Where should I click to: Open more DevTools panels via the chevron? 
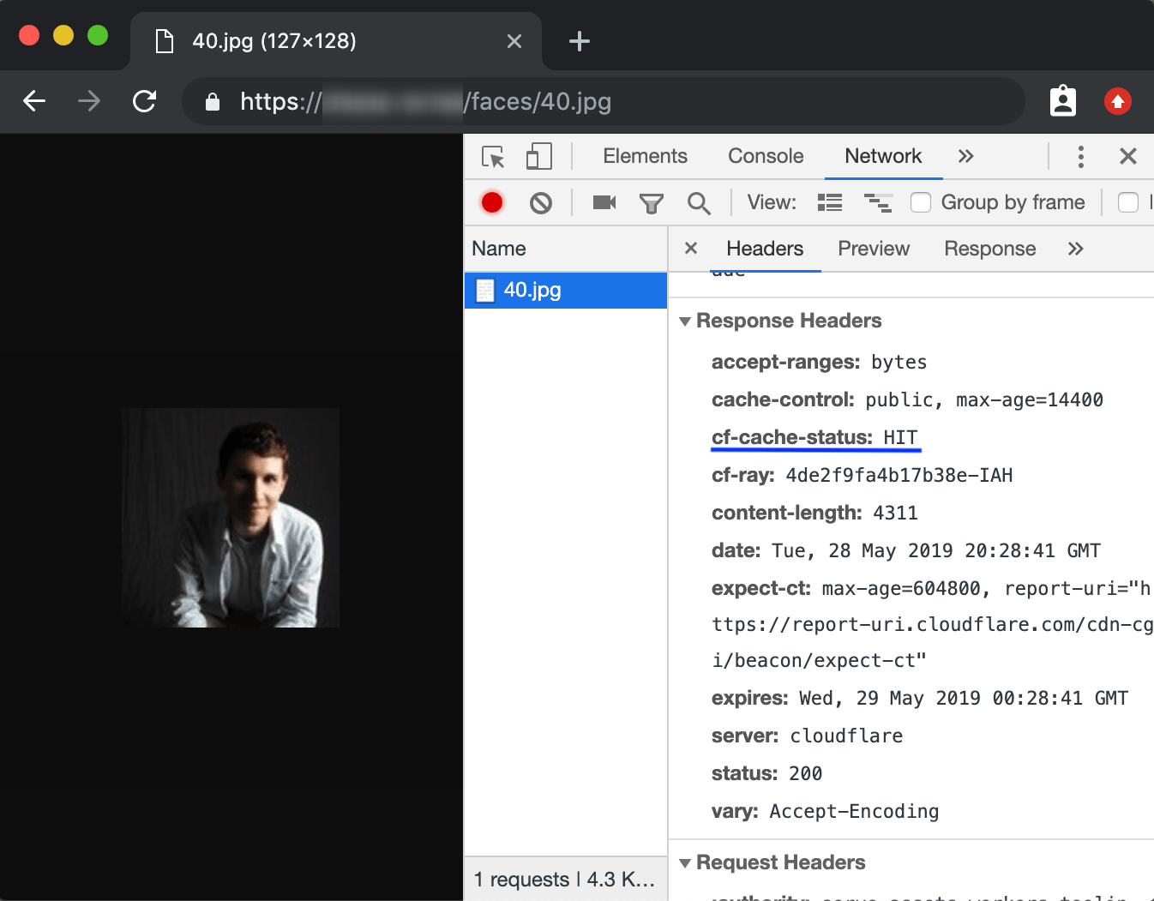click(x=966, y=156)
